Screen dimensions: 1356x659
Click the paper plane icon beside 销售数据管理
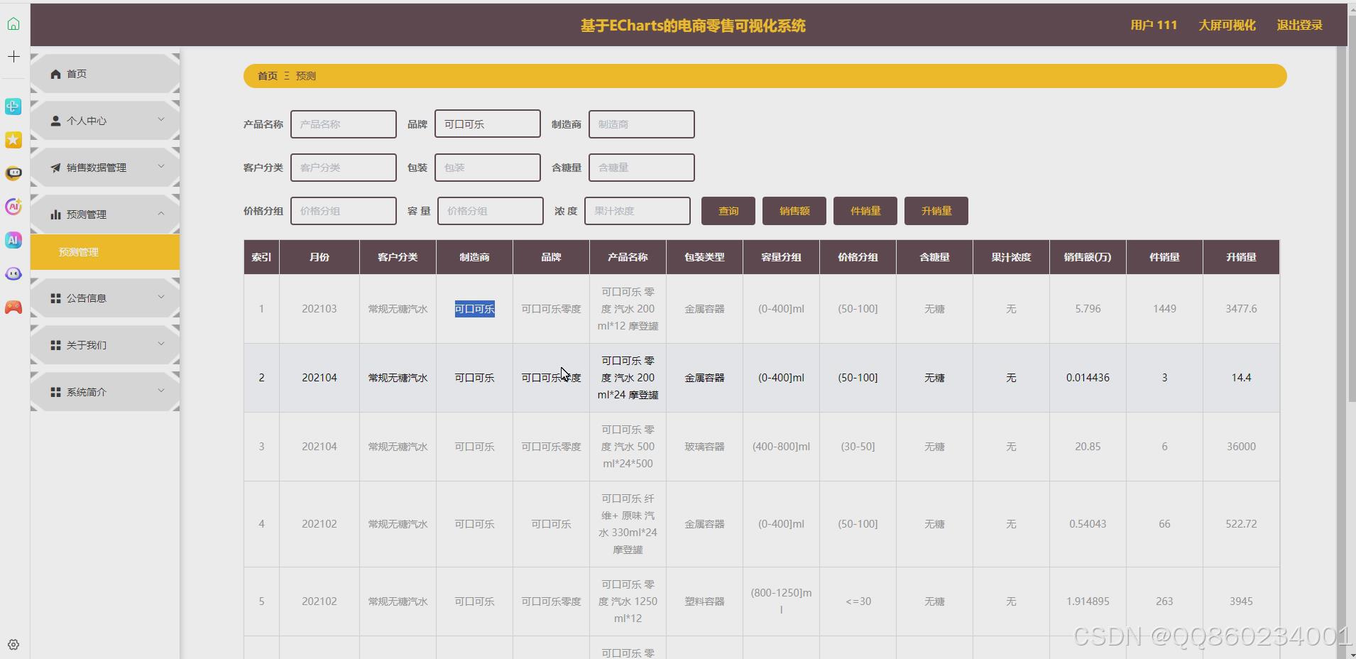[55, 168]
